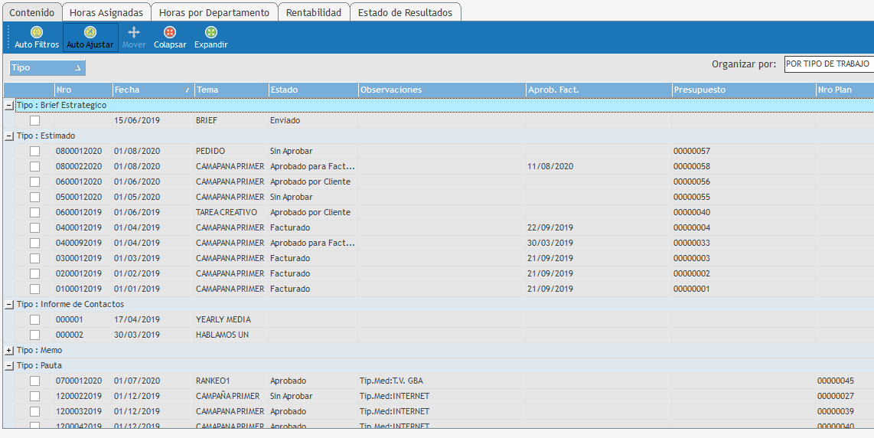Viewport: 874px width, 438px height.
Task: Check the BRIEF row checkbox
Action: 34,120
